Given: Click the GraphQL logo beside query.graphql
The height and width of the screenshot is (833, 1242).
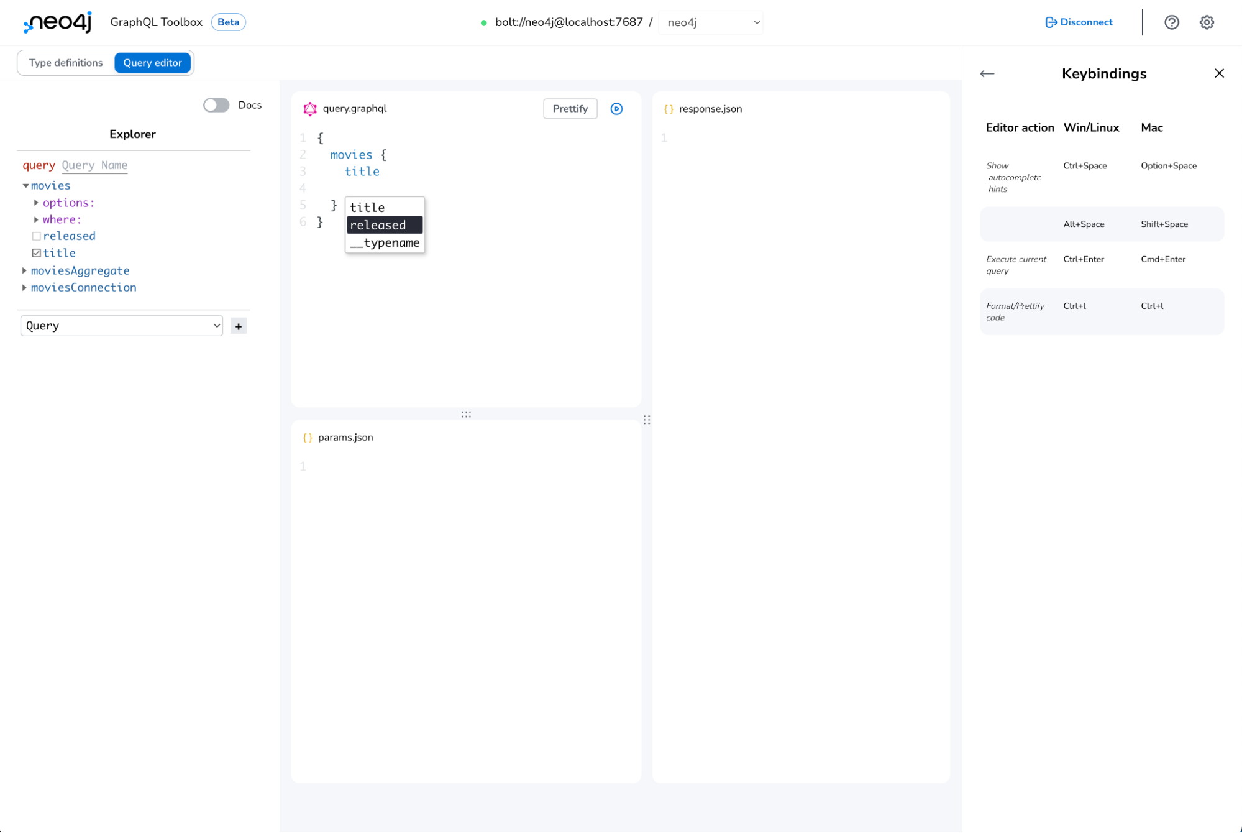Looking at the screenshot, I should [x=309, y=108].
